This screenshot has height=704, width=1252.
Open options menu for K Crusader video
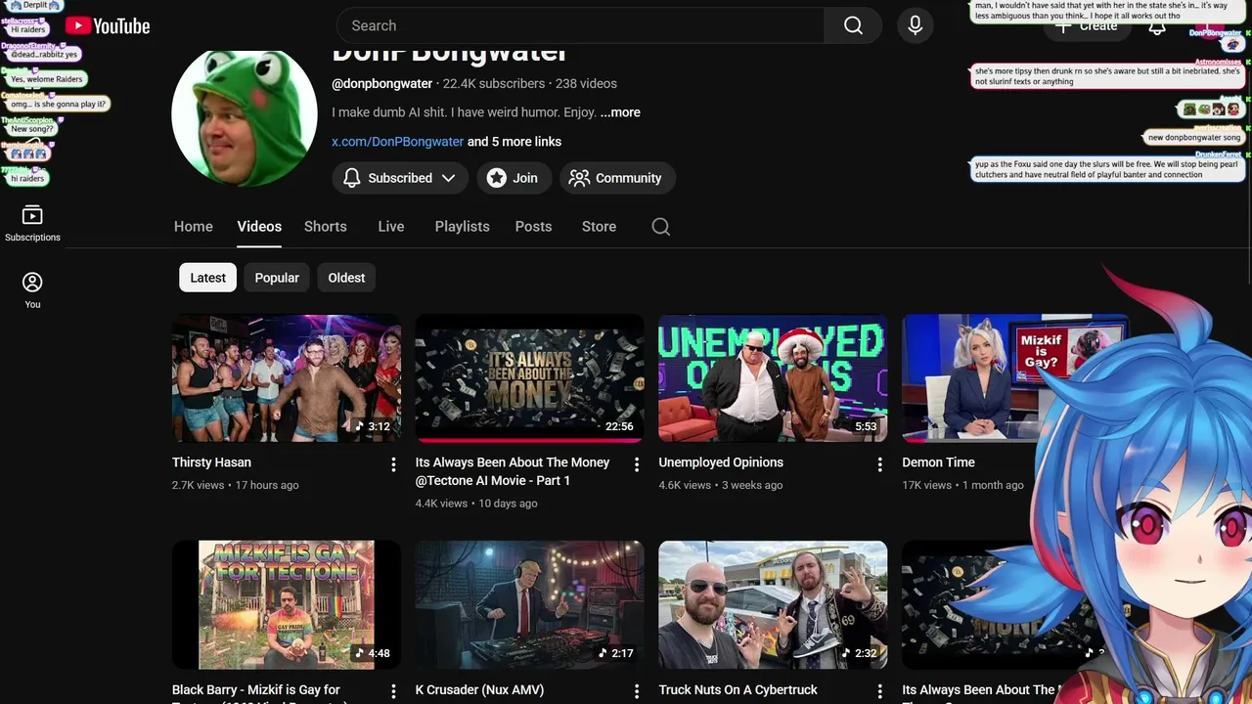636,691
